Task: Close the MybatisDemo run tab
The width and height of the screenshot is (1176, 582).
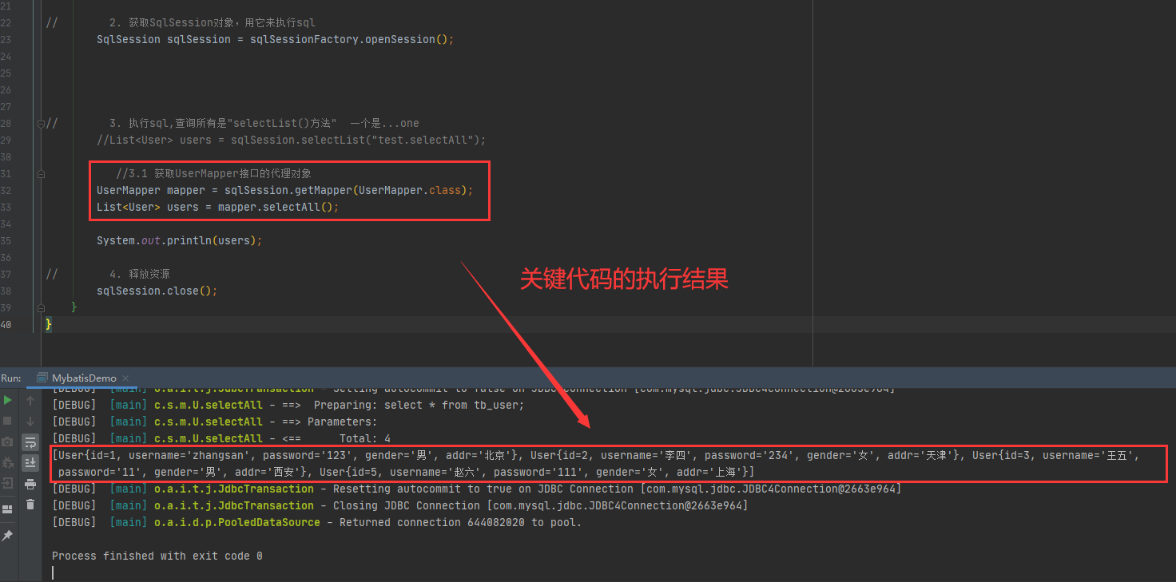Action: pyautogui.click(x=126, y=378)
